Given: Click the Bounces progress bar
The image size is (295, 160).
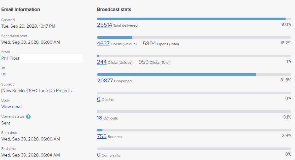Looking at the screenshot, I should (x=194, y=130).
